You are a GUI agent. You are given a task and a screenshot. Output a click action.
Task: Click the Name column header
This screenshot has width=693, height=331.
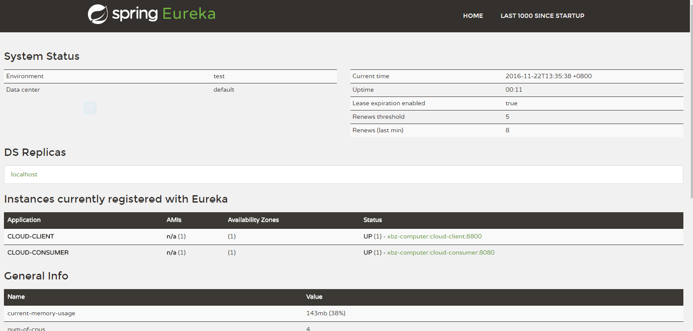[x=16, y=297]
